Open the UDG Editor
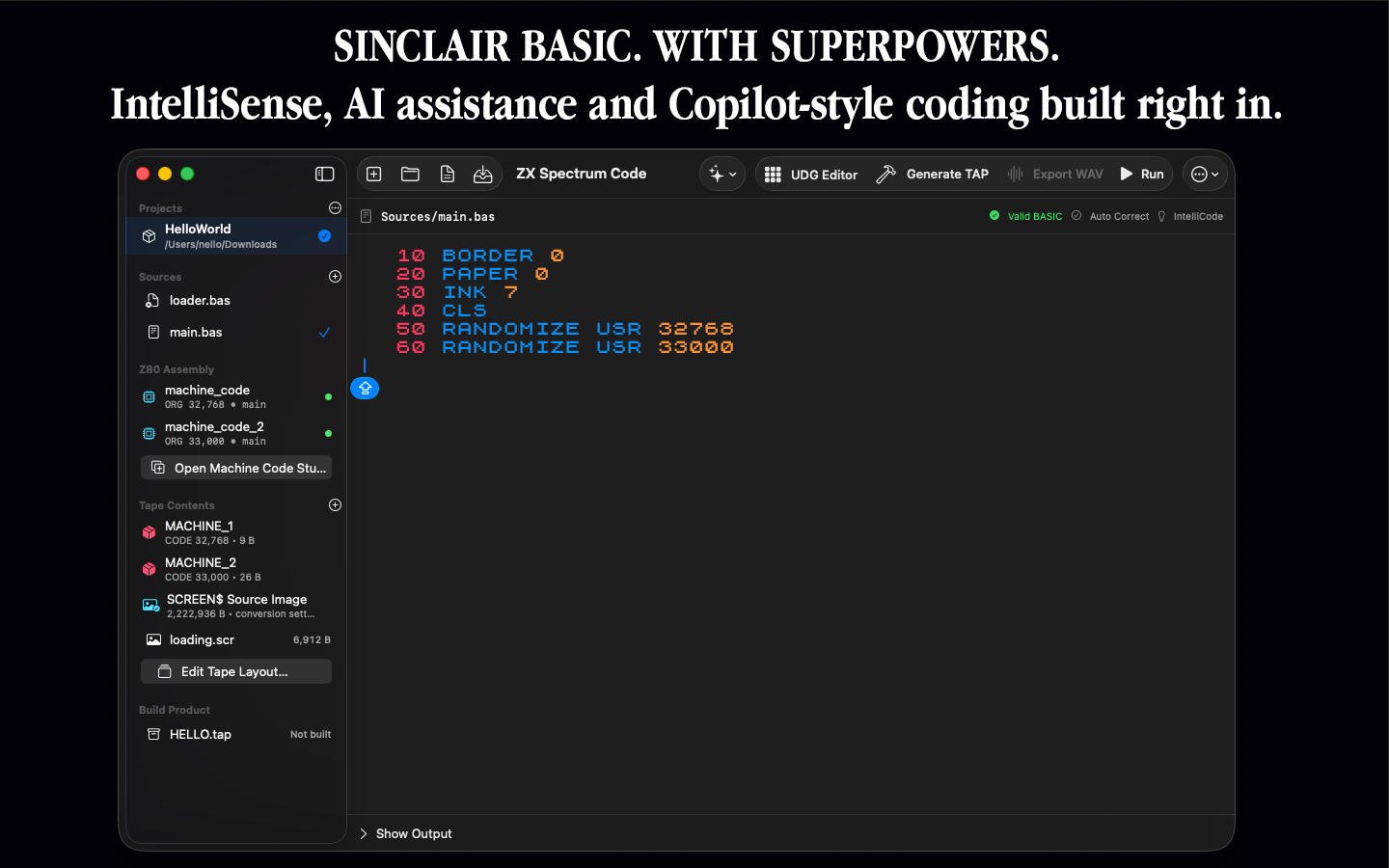Image resolution: width=1389 pixels, height=868 pixels. point(810,174)
